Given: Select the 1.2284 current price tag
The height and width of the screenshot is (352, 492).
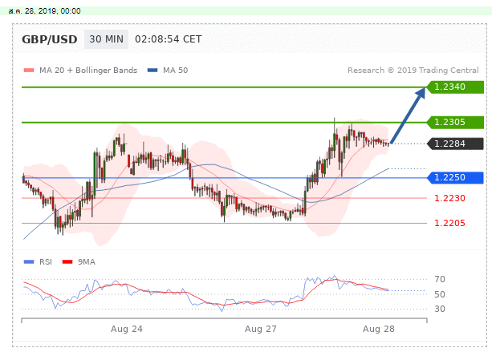Looking at the screenshot, I should [x=455, y=144].
